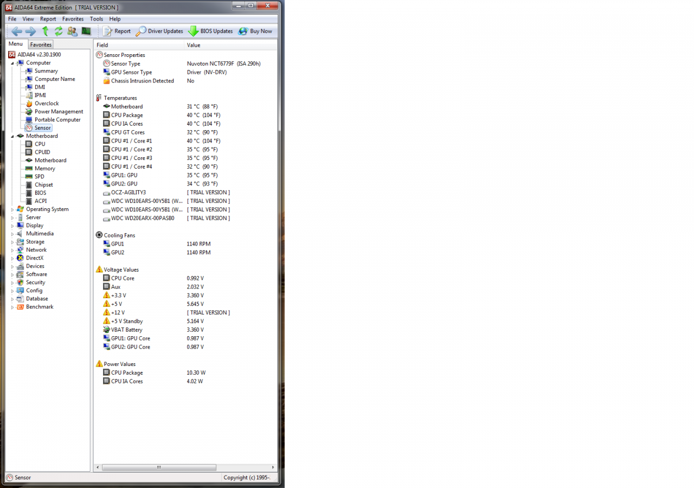Screen dimensions: 694x488
Task: Expand the Multimedia node
Action: click(12, 234)
